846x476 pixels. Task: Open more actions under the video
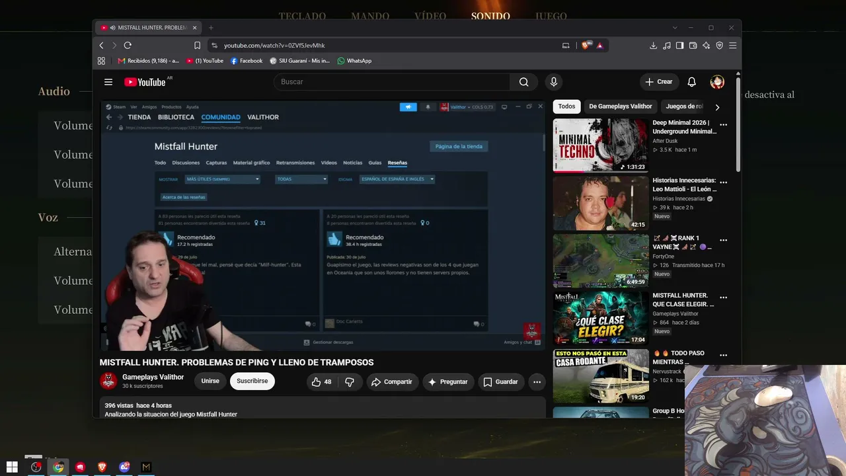[x=537, y=381]
